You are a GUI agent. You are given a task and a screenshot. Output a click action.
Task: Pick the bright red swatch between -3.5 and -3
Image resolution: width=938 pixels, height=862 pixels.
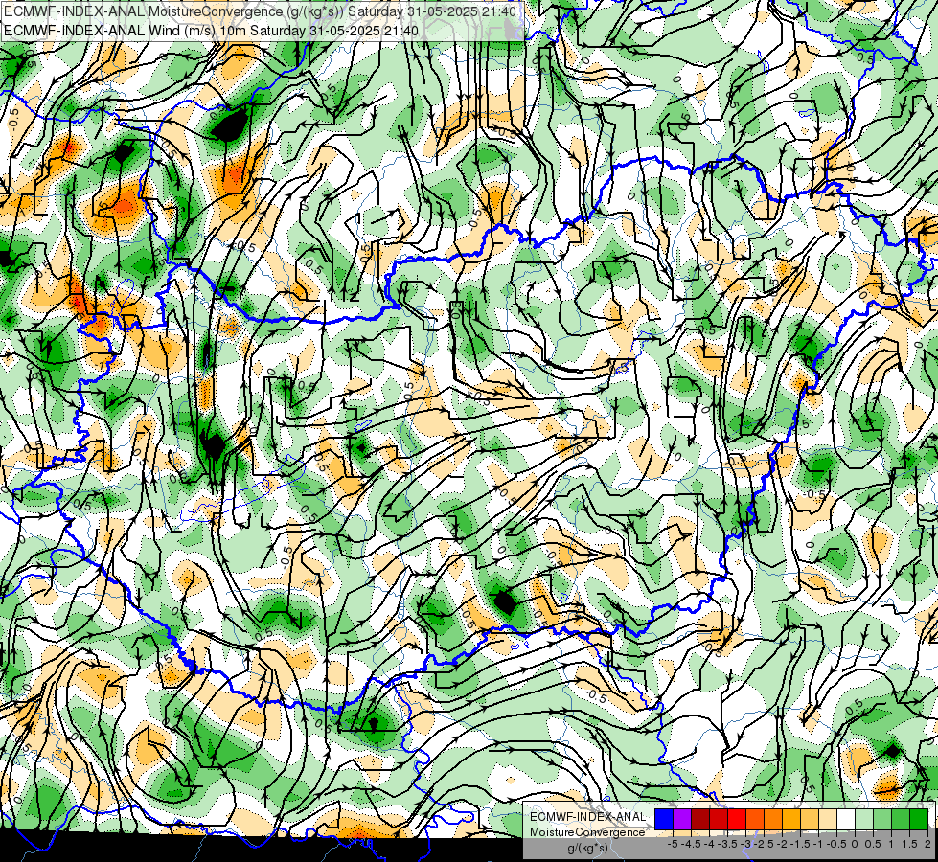(x=737, y=819)
